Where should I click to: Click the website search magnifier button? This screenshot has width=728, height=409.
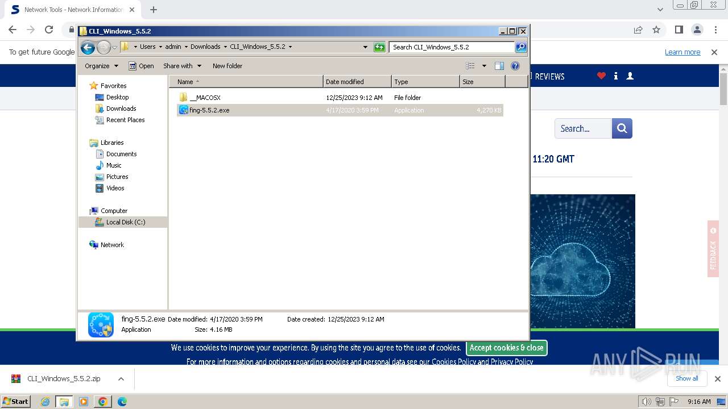click(622, 128)
